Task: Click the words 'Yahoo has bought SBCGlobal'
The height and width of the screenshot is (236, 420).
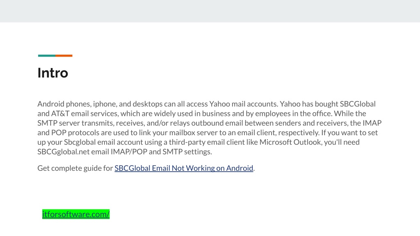Action: 328,104
